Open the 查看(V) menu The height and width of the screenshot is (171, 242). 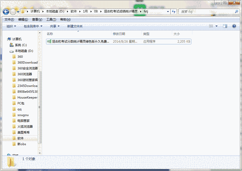pos(37,20)
